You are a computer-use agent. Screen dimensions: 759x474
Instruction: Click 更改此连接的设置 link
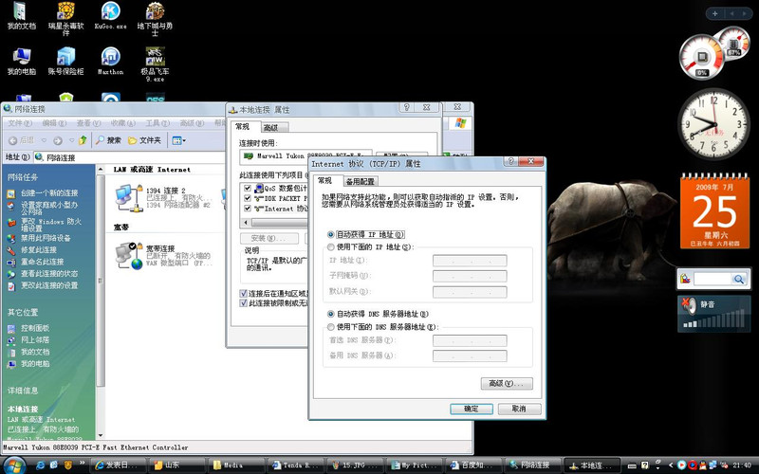(49, 285)
